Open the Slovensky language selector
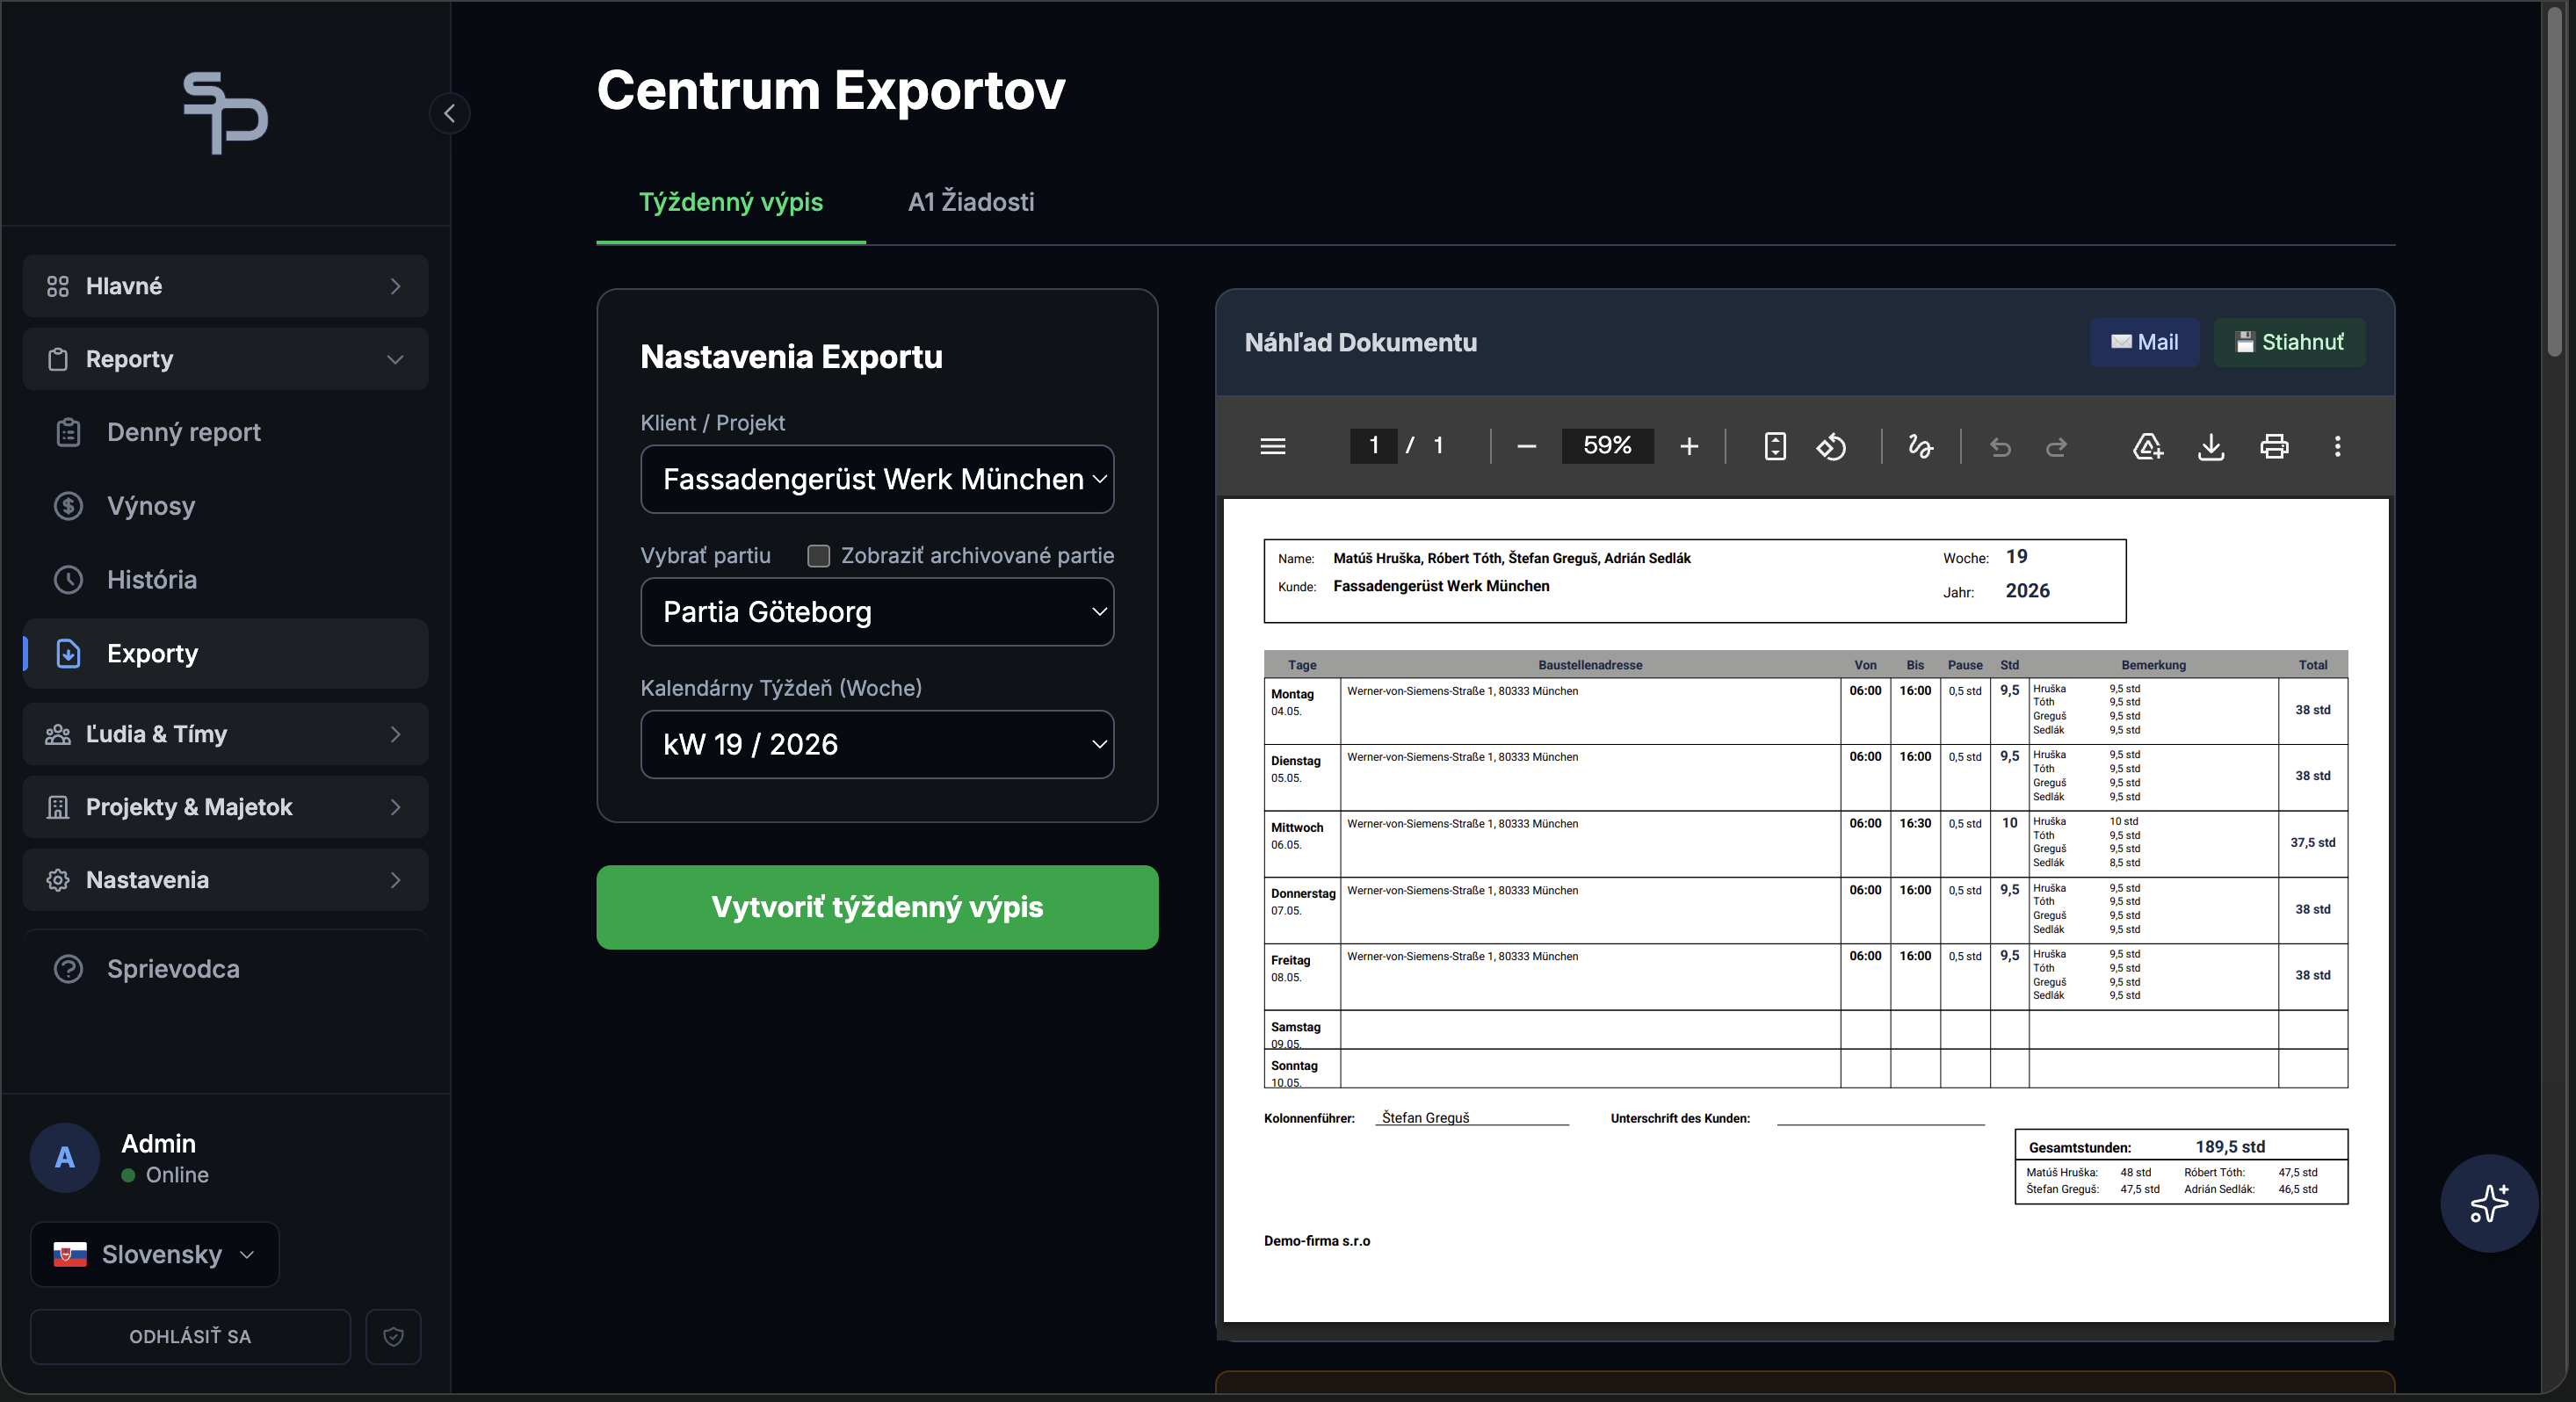The image size is (2576, 1402). click(x=155, y=1254)
